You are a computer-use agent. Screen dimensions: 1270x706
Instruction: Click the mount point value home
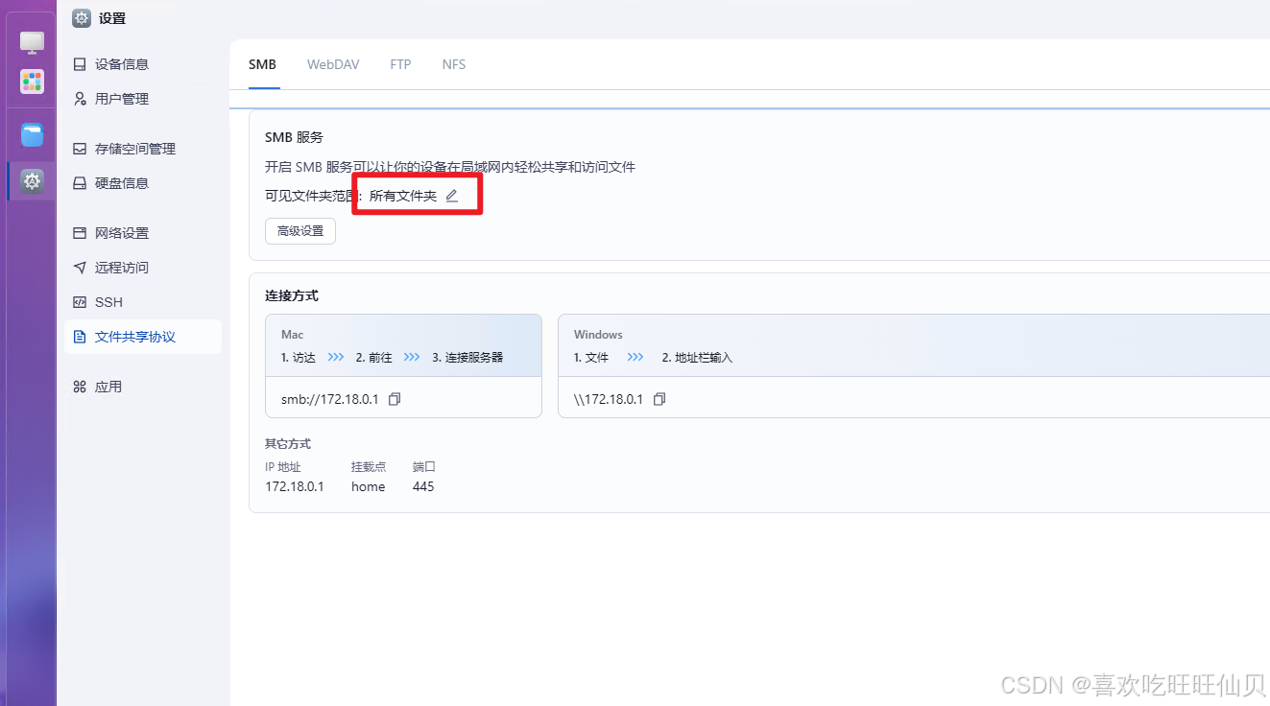(x=368, y=486)
